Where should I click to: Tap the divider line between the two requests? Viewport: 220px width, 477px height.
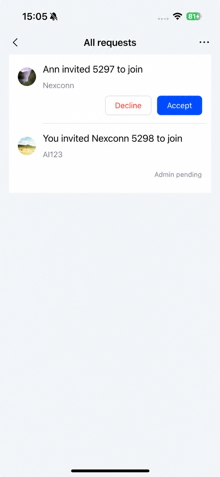124,124
